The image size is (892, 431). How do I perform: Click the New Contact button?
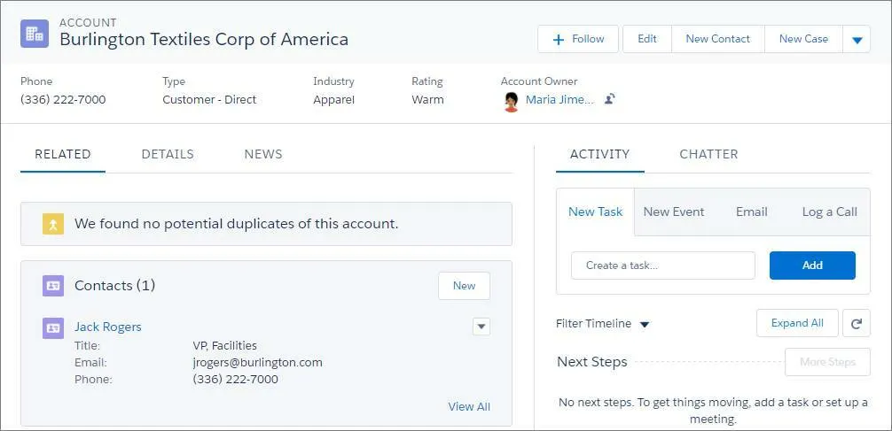(718, 39)
